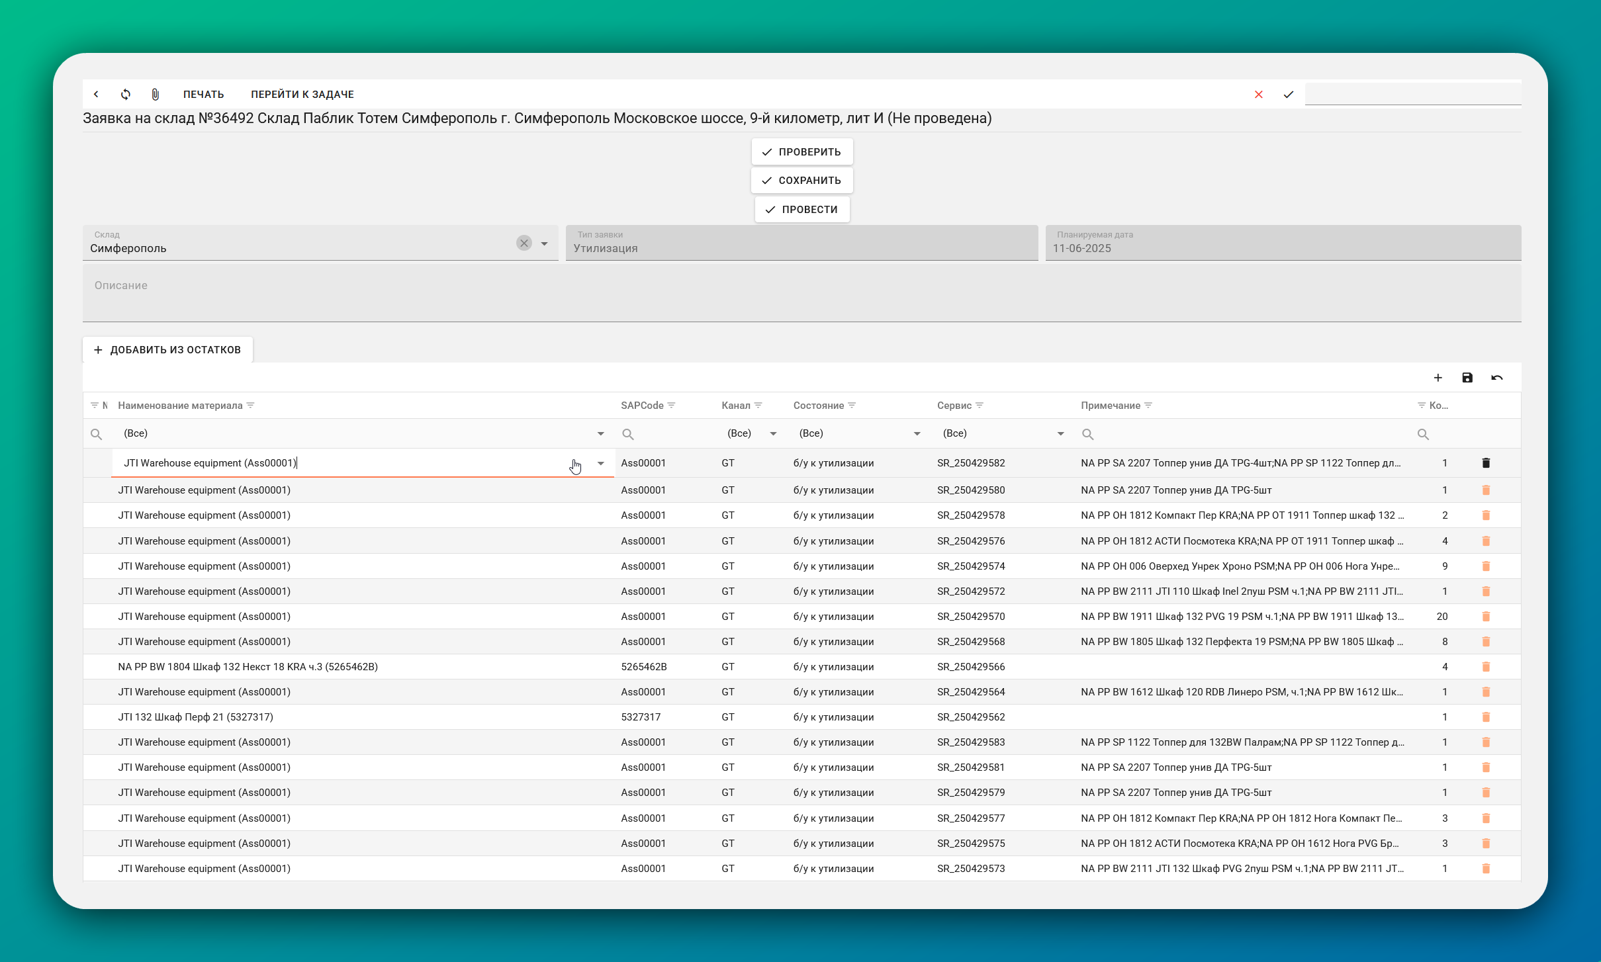1601x962 pixels.
Task: Open the Канал (Все) filter dropdown
Action: click(773, 434)
